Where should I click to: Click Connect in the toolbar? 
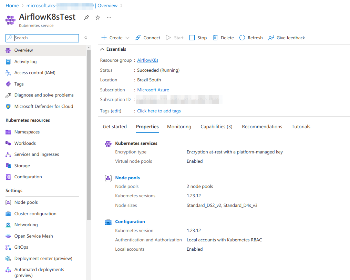pos(147,38)
